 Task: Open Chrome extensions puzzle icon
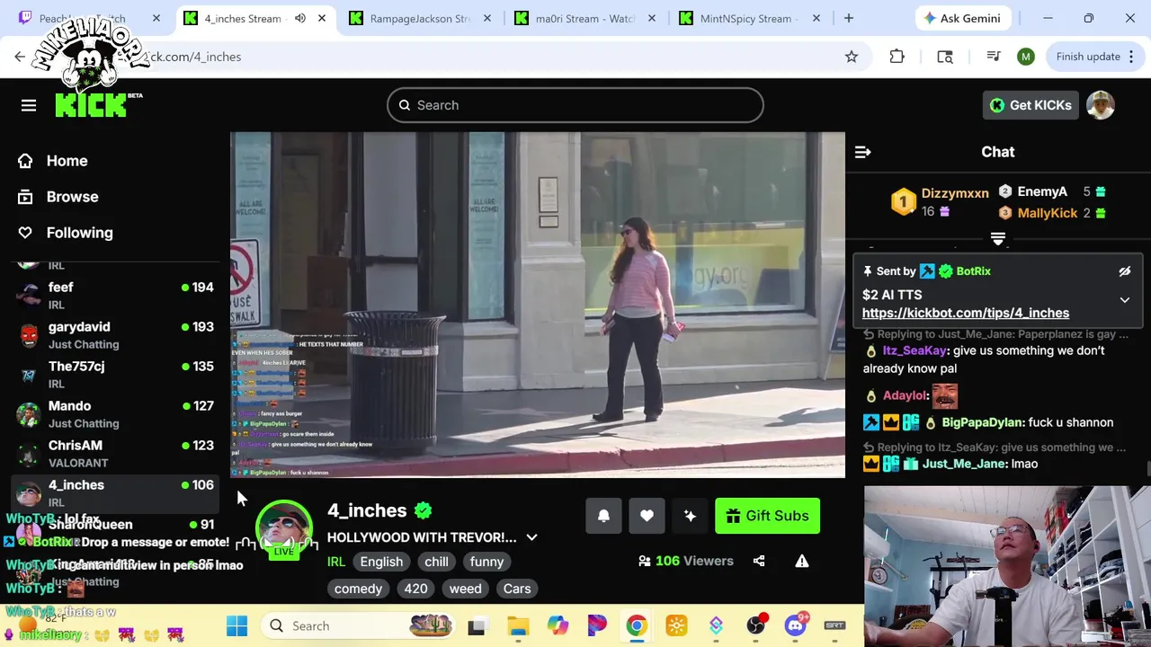tap(897, 57)
